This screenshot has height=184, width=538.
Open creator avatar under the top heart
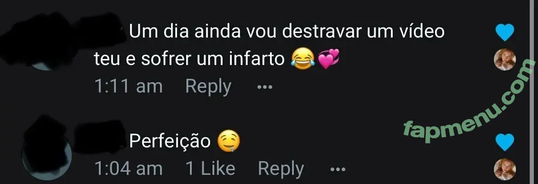[x=505, y=60]
